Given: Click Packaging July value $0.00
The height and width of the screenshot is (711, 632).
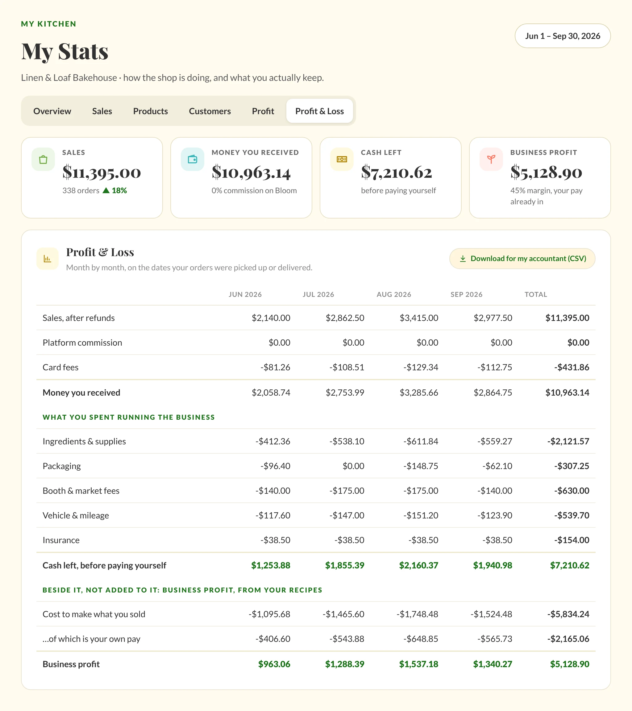Looking at the screenshot, I should click(x=353, y=466).
